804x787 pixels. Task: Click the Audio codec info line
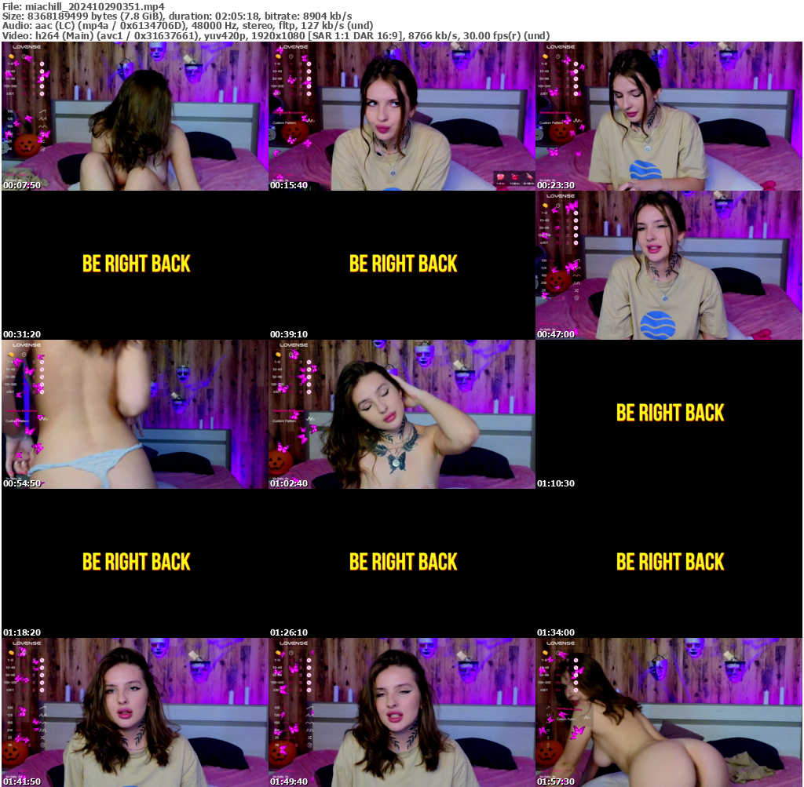point(188,25)
